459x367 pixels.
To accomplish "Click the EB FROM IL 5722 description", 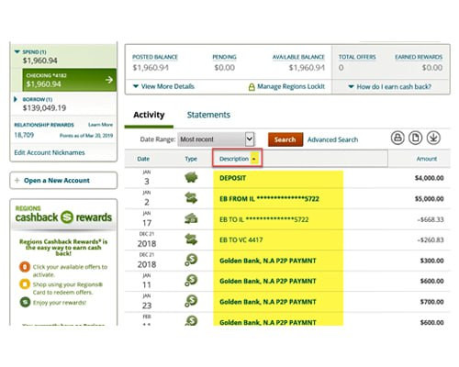I will (269, 199).
